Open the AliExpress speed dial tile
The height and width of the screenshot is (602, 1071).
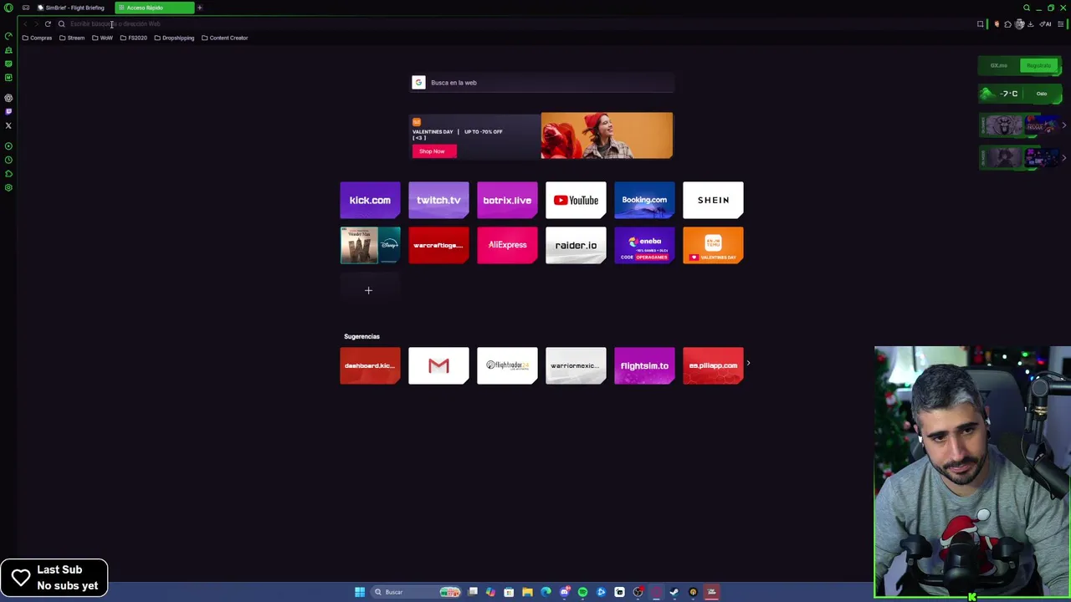point(507,245)
